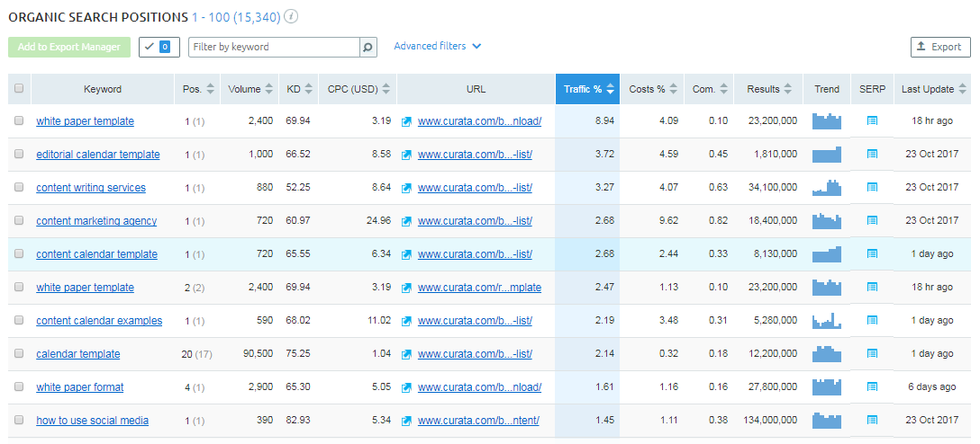Open the editorial calendar template keyword link
This screenshot has width=980, height=444.
(x=98, y=154)
